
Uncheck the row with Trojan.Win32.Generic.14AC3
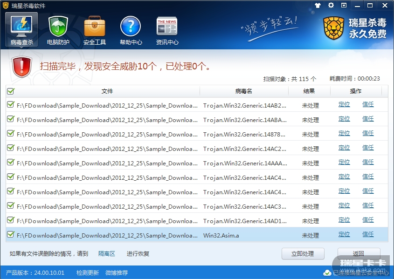click(11, 205)
